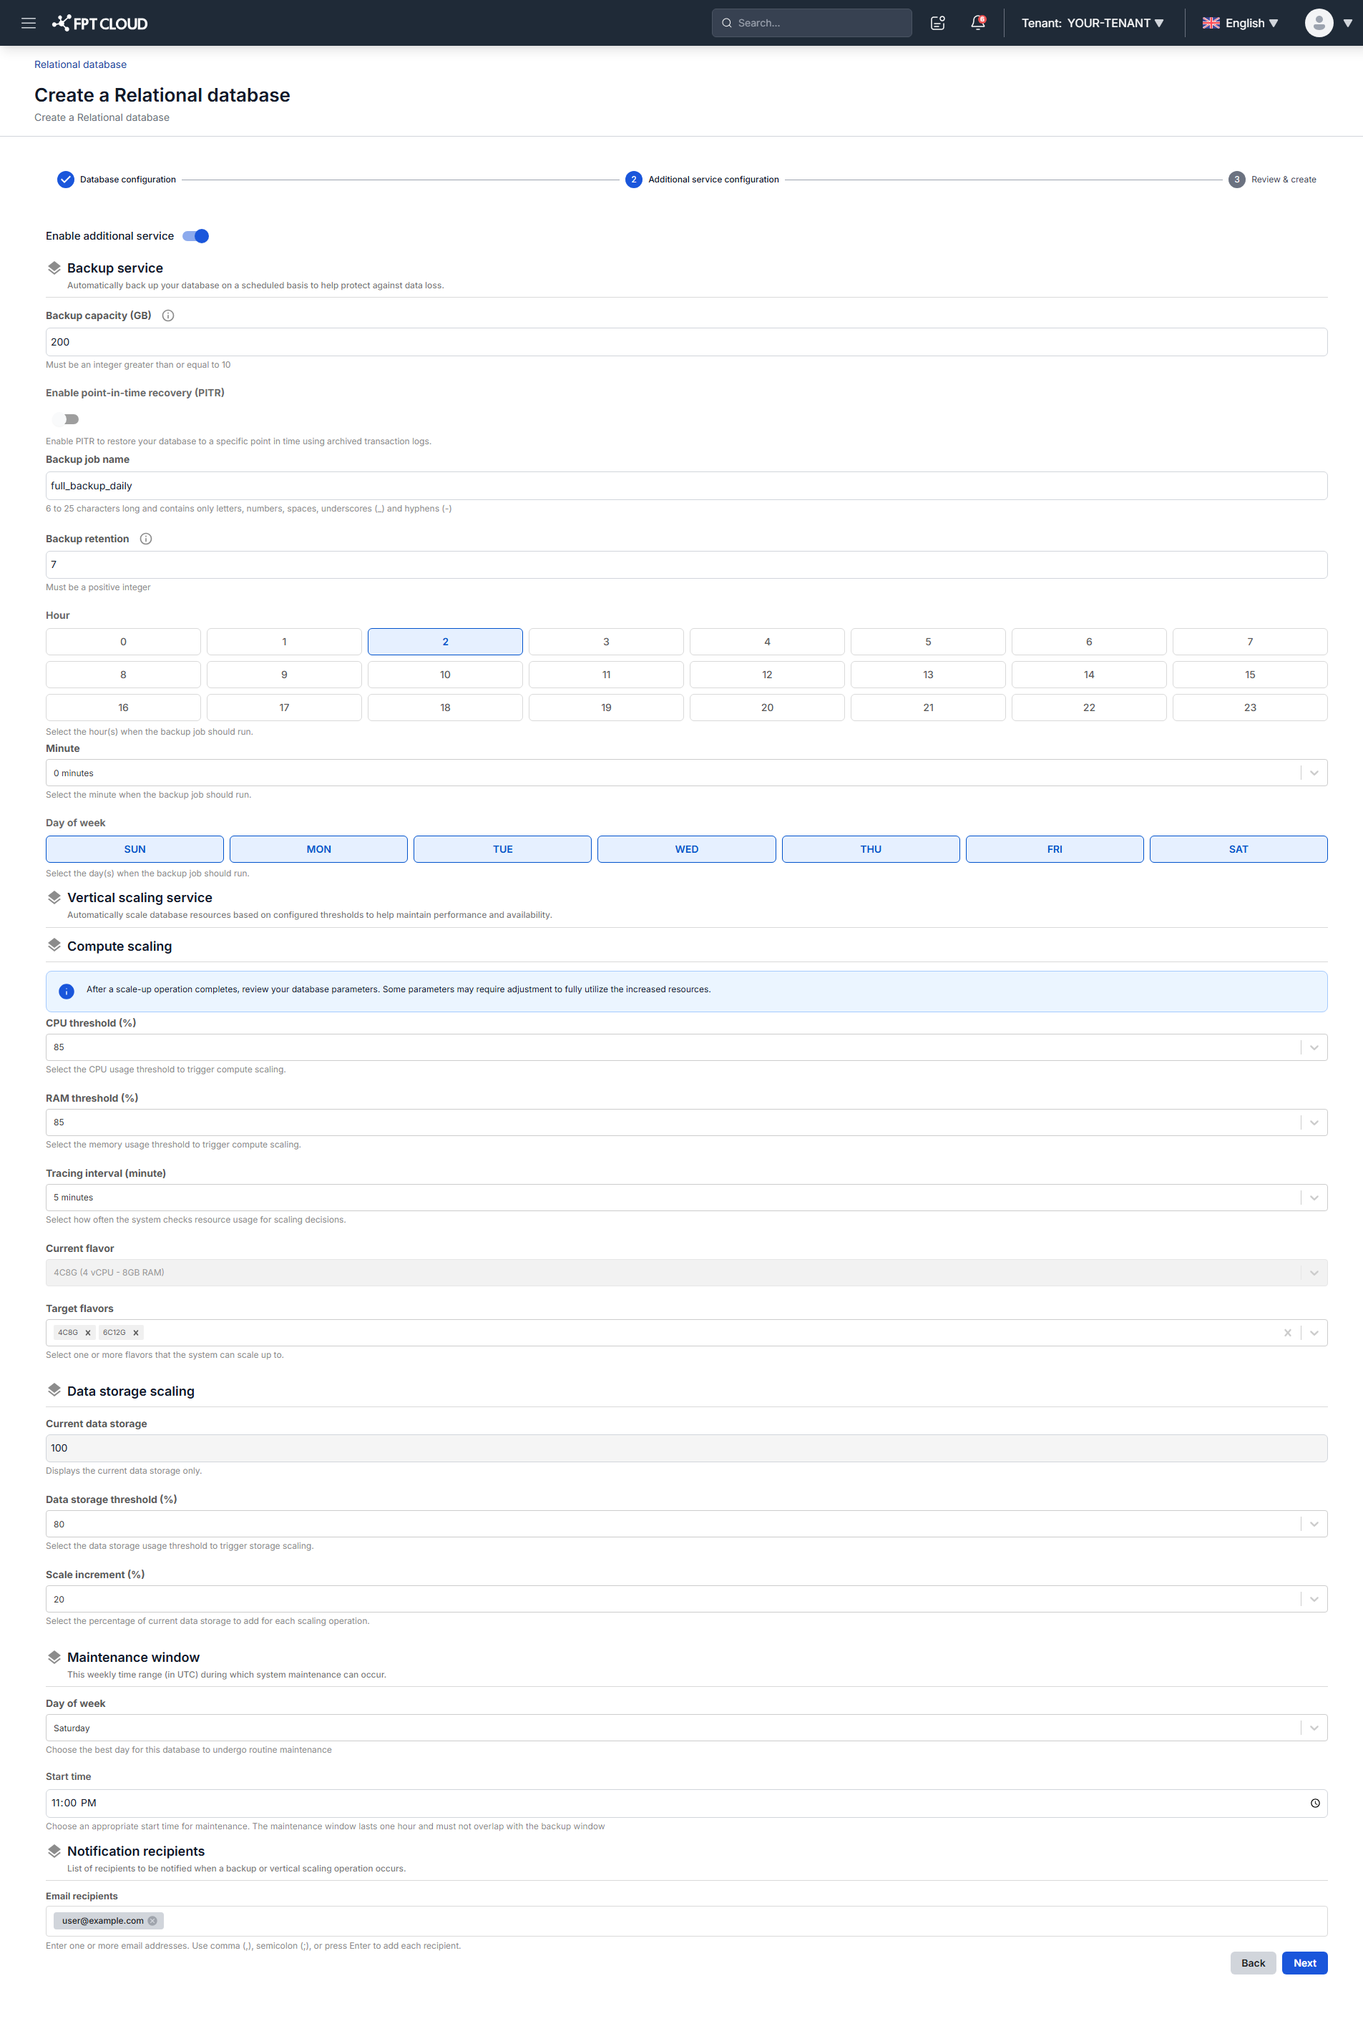Image resolution: width=1363 pixels, height=2026 pixels.
Task: Go to Database configuration step
Action: (x=117, y=180)
